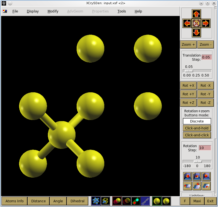Select the wireframe spheres render icon
This screenshot has height=207, width=218.
pos(126,201)
